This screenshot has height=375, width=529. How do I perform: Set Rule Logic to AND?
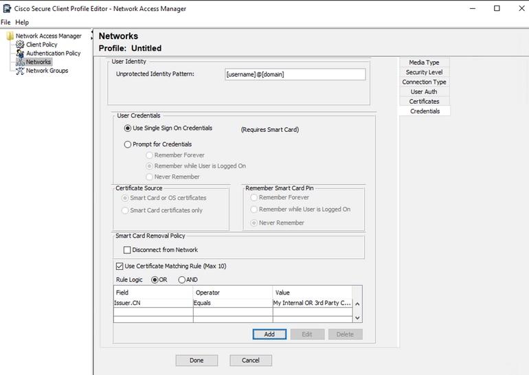[182, 280]
